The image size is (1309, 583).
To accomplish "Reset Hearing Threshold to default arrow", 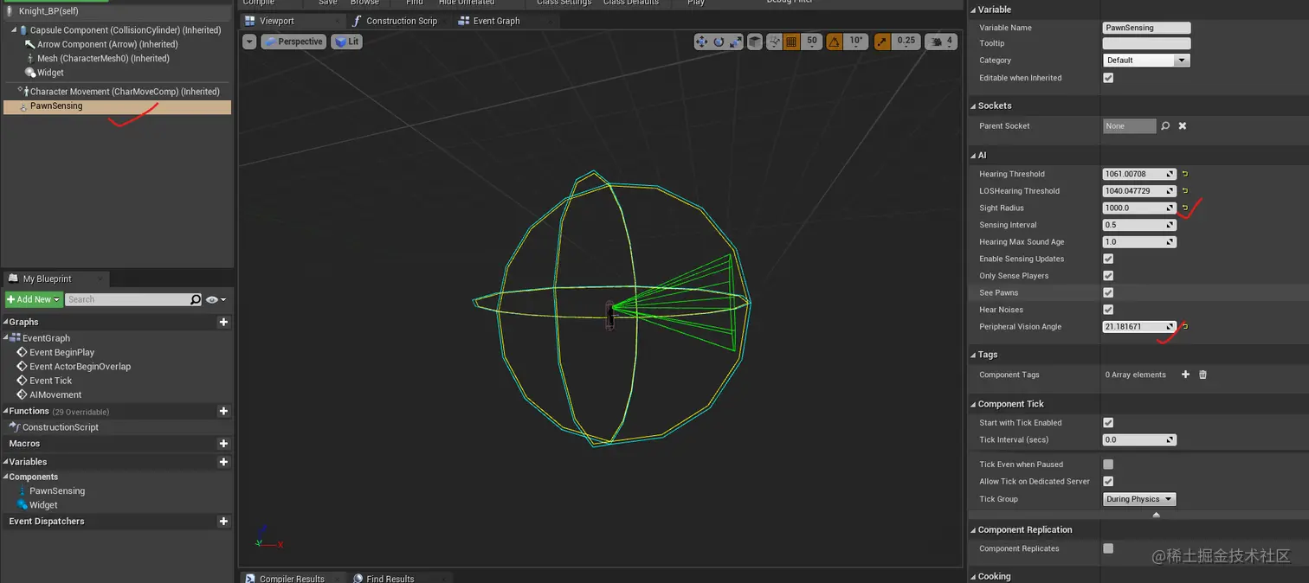I will pos(1185,174).
